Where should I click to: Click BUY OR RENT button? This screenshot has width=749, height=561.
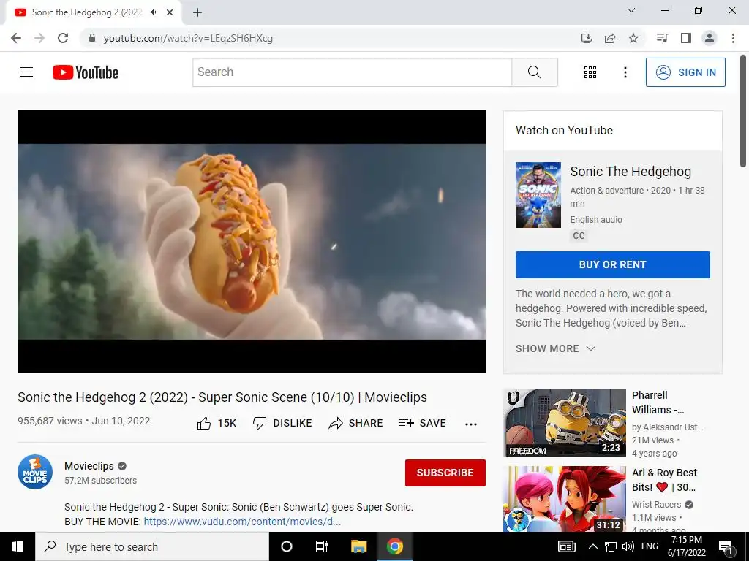(612, 264)
